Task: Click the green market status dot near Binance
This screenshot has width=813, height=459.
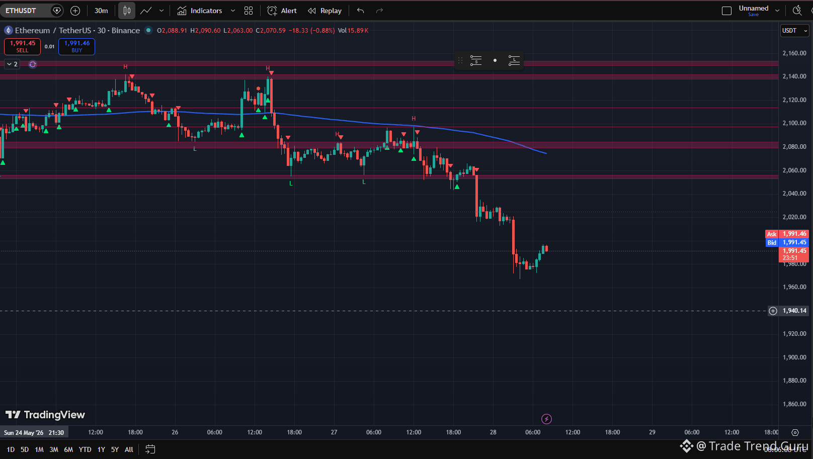Action: coord(148,30)
